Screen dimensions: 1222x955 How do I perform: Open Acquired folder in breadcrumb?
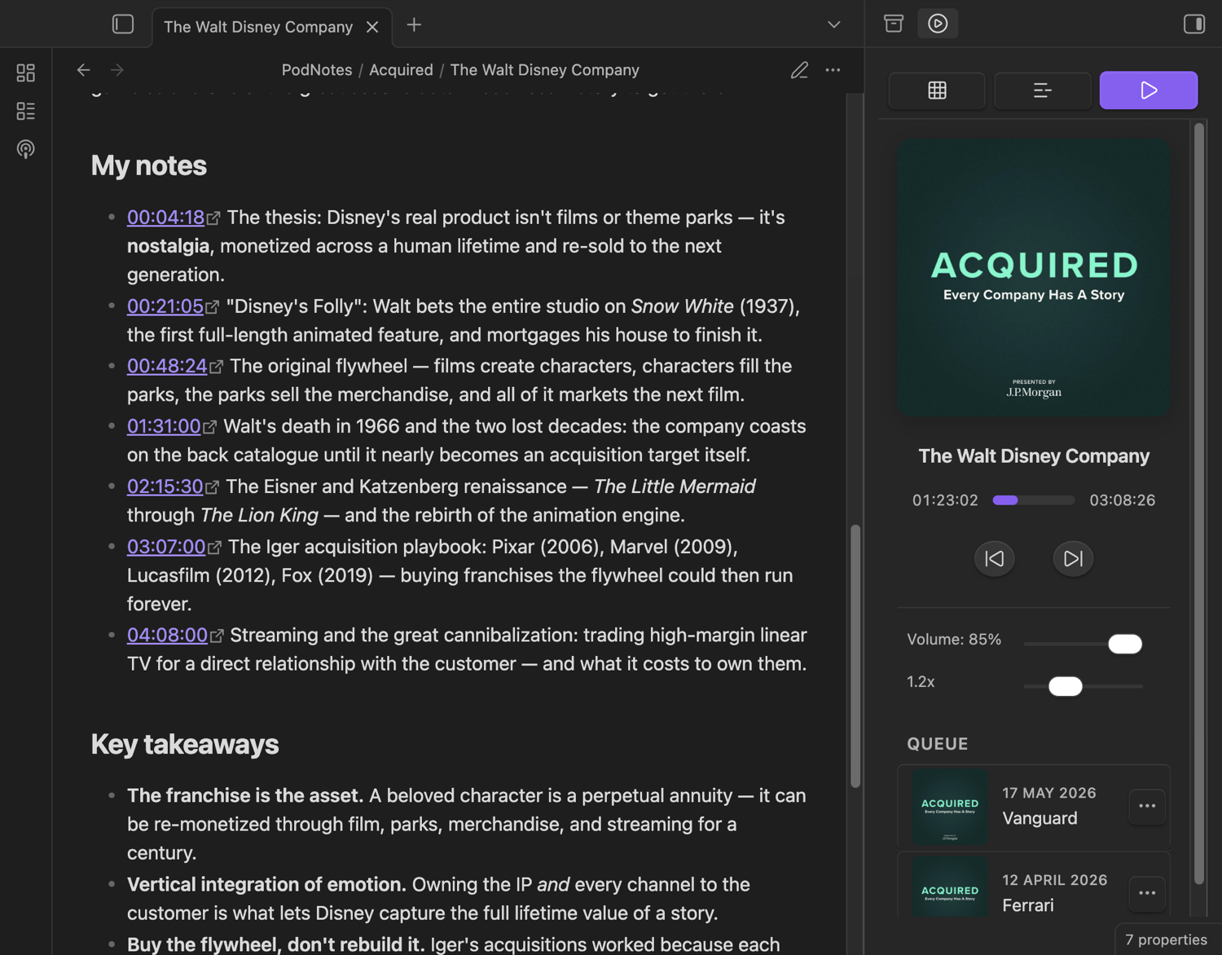tap(401, 70)
